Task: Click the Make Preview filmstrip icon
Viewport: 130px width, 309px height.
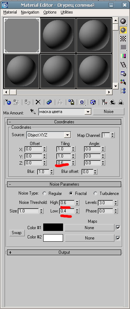Action: point(123,65)
